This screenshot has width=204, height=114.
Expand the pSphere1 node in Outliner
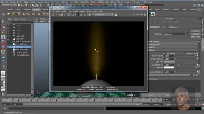pos(8,36)
